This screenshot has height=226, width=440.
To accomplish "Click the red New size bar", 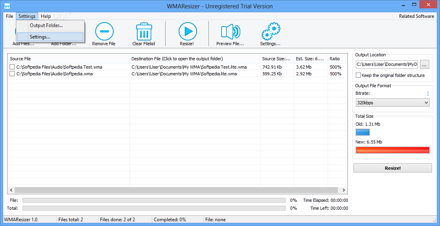I will pyautogui.click(x=393, y=150).
